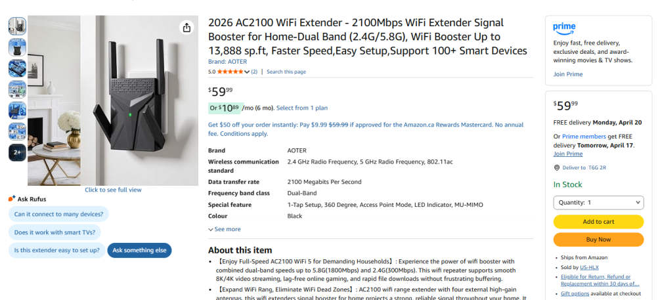Open the 2+ more images thumbnail
Viewport: 658px width, 300px height.
pos(17,152)
